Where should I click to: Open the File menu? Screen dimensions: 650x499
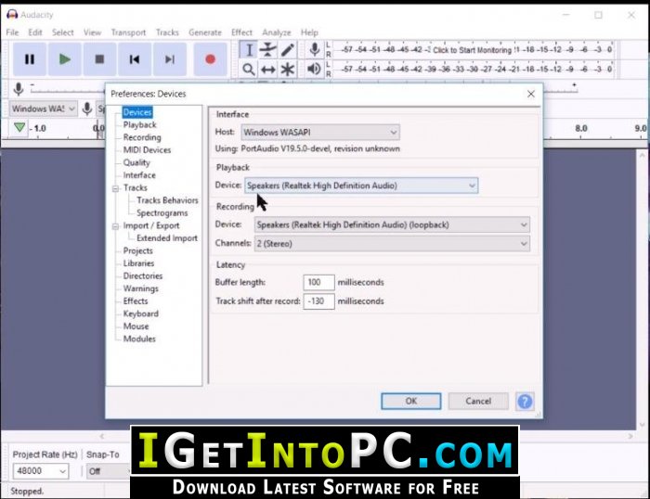click(12, 32)
